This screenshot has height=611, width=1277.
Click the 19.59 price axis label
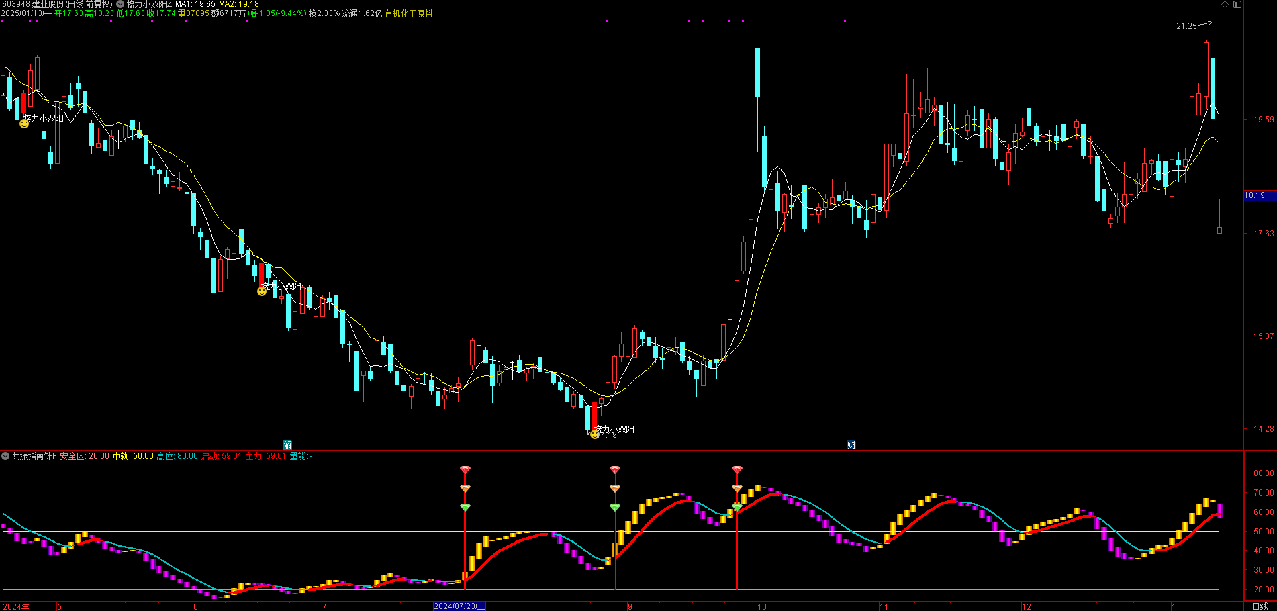(x=1264, y=119)
